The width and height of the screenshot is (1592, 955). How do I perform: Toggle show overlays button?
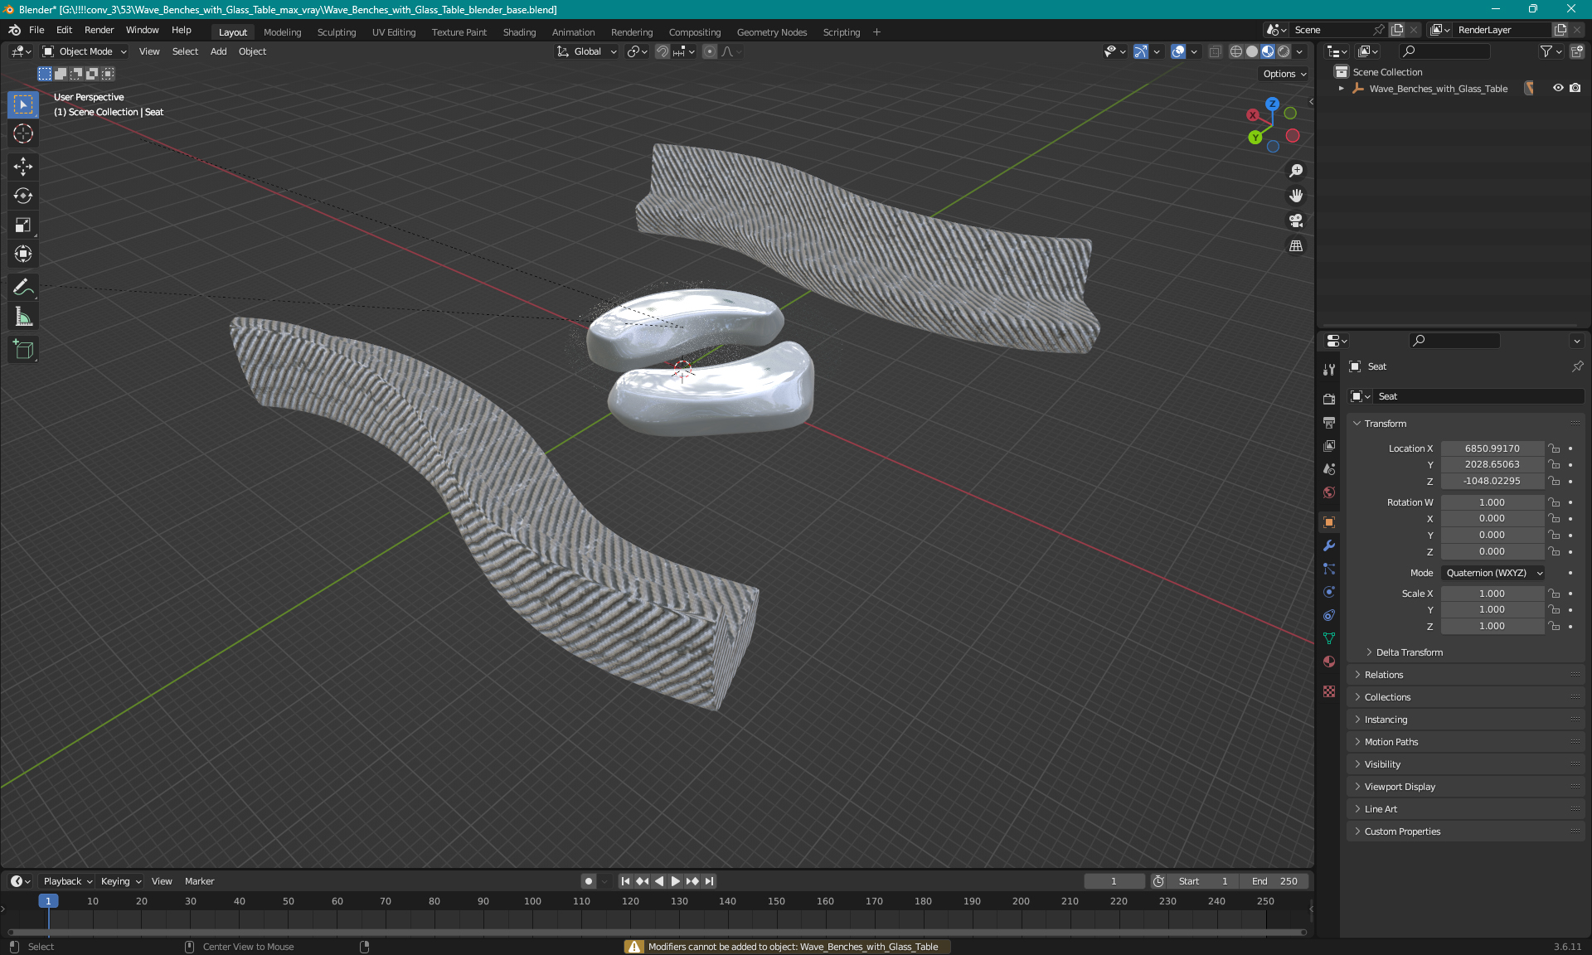[x=1178, y=51]
